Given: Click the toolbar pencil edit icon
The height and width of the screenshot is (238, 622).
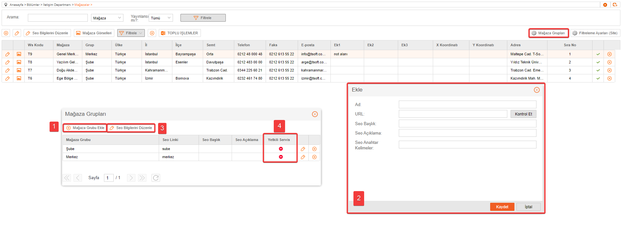Looking at the screenshot, I should pyautogui.click(x=17, y=33).
